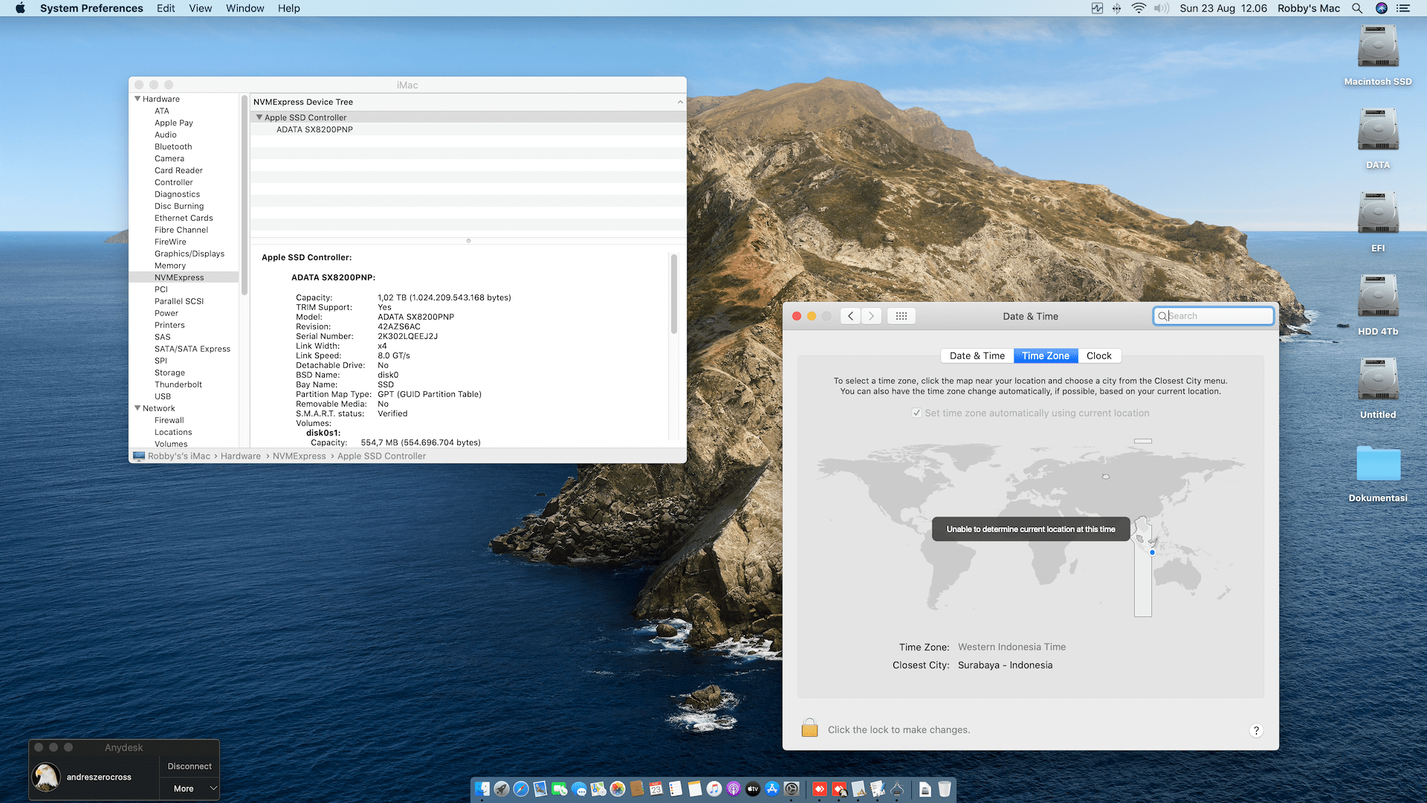This screenshot has width=1427, height=803.
Task: Show all preferences grid button
Action: [902, 316]
